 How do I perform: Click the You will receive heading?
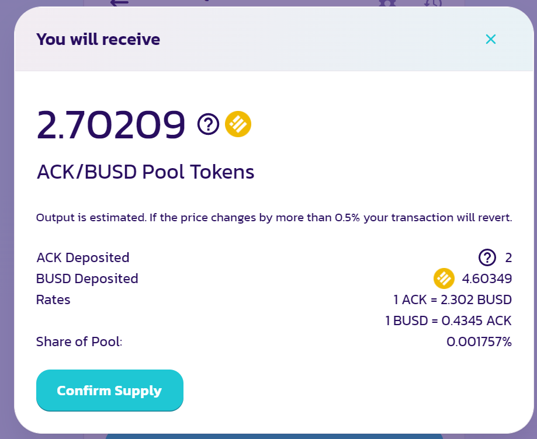(x=98, y=40)
